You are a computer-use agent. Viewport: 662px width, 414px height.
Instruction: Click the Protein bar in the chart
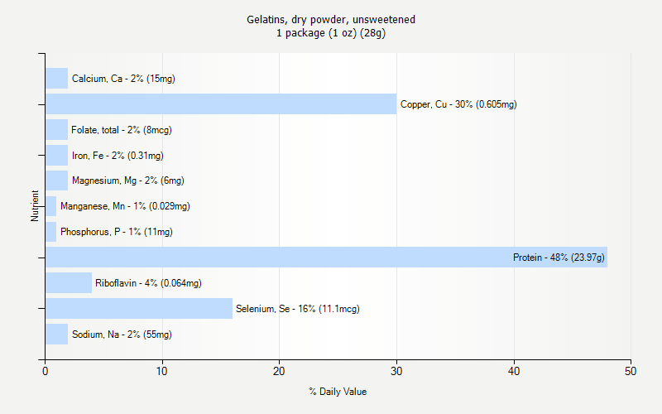pos(273,258)
